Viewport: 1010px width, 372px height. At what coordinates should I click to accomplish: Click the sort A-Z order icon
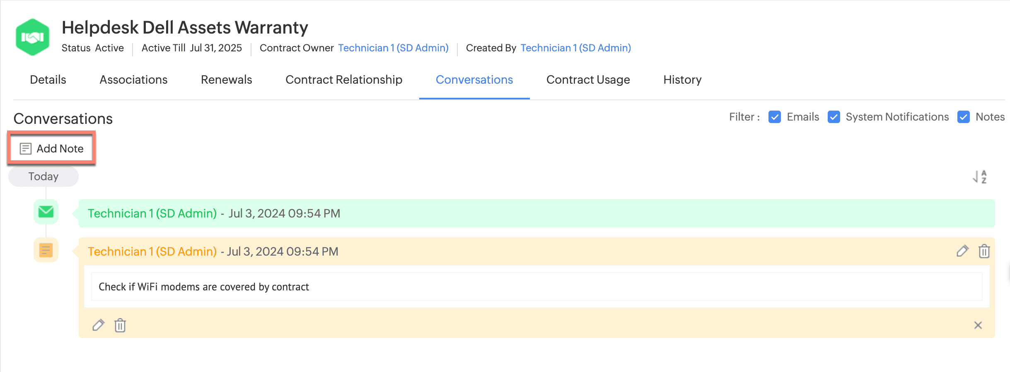point(979,177)
